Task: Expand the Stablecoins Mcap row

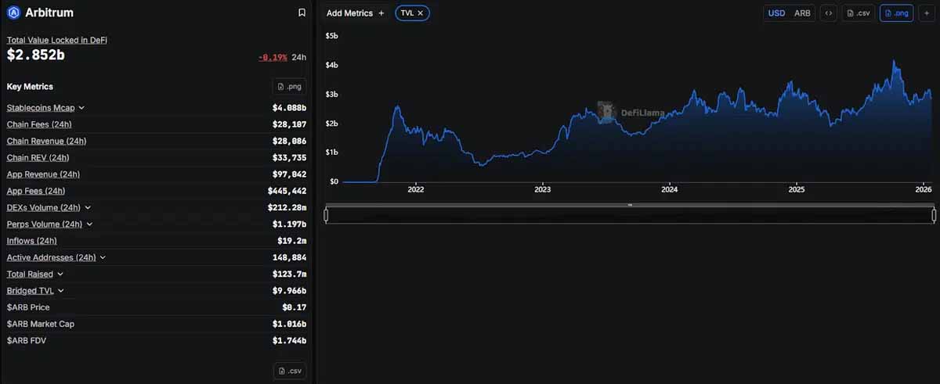Action: [x=81, y=108]
